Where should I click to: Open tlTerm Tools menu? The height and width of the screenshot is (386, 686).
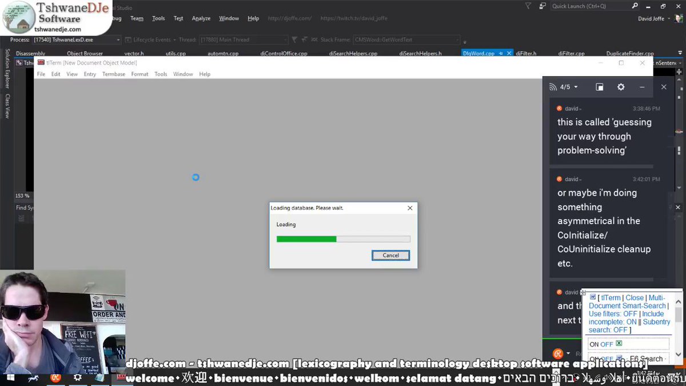(x=161, y=74)
